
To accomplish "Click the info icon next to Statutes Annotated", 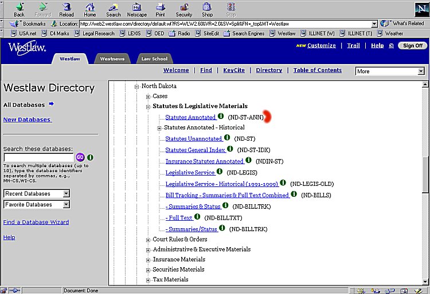I will [x=221, y=116].
